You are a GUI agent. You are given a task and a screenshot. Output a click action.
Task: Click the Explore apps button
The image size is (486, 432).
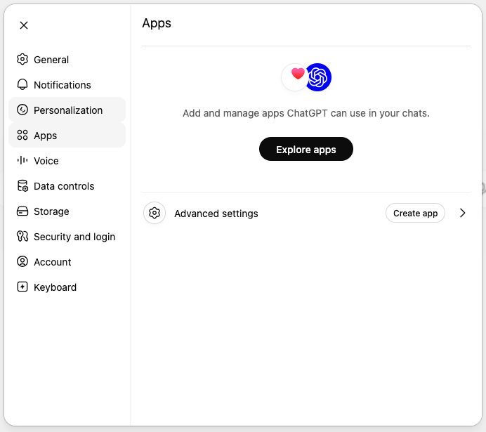click(306, 149)
